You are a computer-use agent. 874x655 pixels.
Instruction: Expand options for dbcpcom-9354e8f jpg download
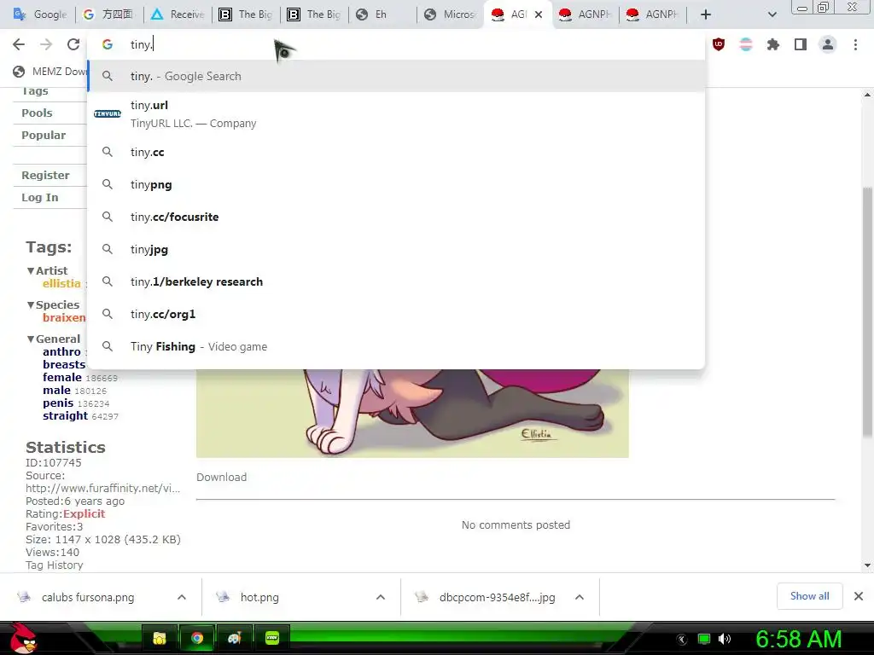(580, 597)
